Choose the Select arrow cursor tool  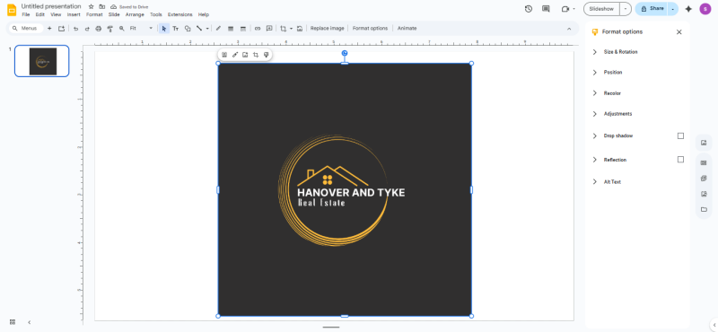pos(164,29)
